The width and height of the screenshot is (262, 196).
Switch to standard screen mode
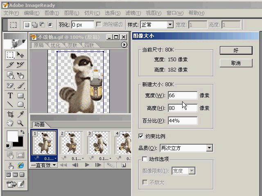click(x=8, y=175)
